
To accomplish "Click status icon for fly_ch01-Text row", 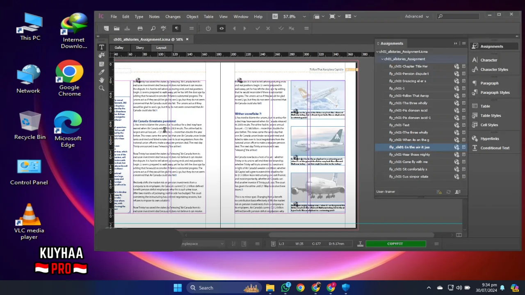I will pos(457,125).
